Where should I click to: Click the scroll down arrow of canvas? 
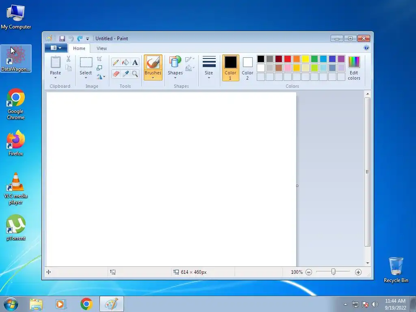pos(367,263)
